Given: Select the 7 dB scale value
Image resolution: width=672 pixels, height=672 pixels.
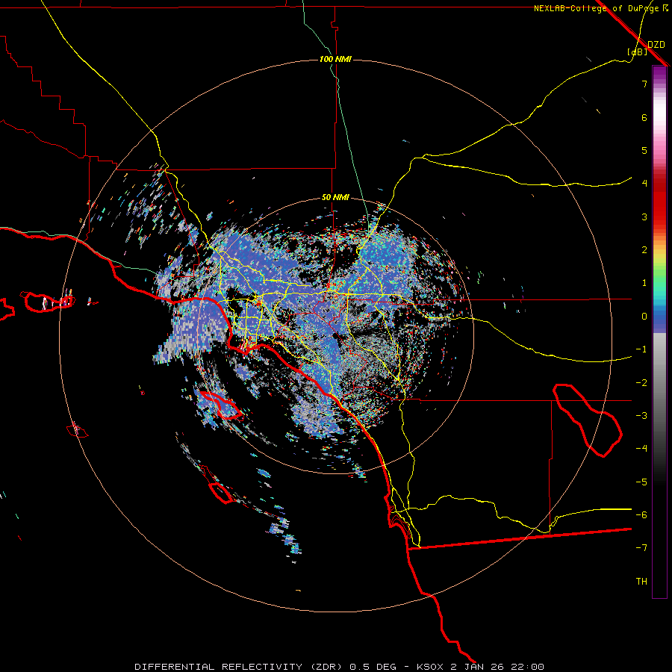Looking at the screenshot, I should pos(644,84).
